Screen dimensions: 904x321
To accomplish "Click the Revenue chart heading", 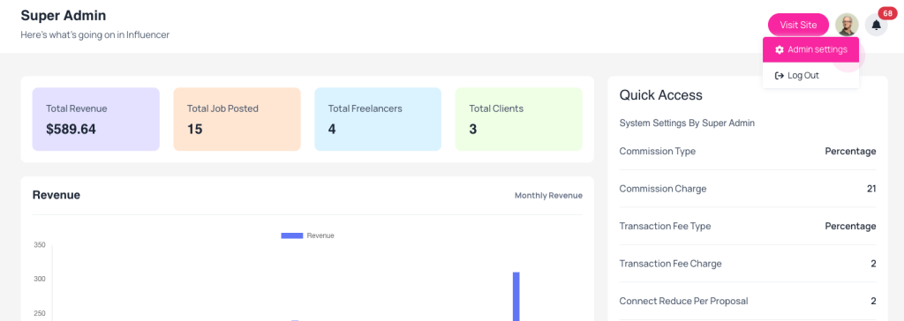I will (56, 195).
